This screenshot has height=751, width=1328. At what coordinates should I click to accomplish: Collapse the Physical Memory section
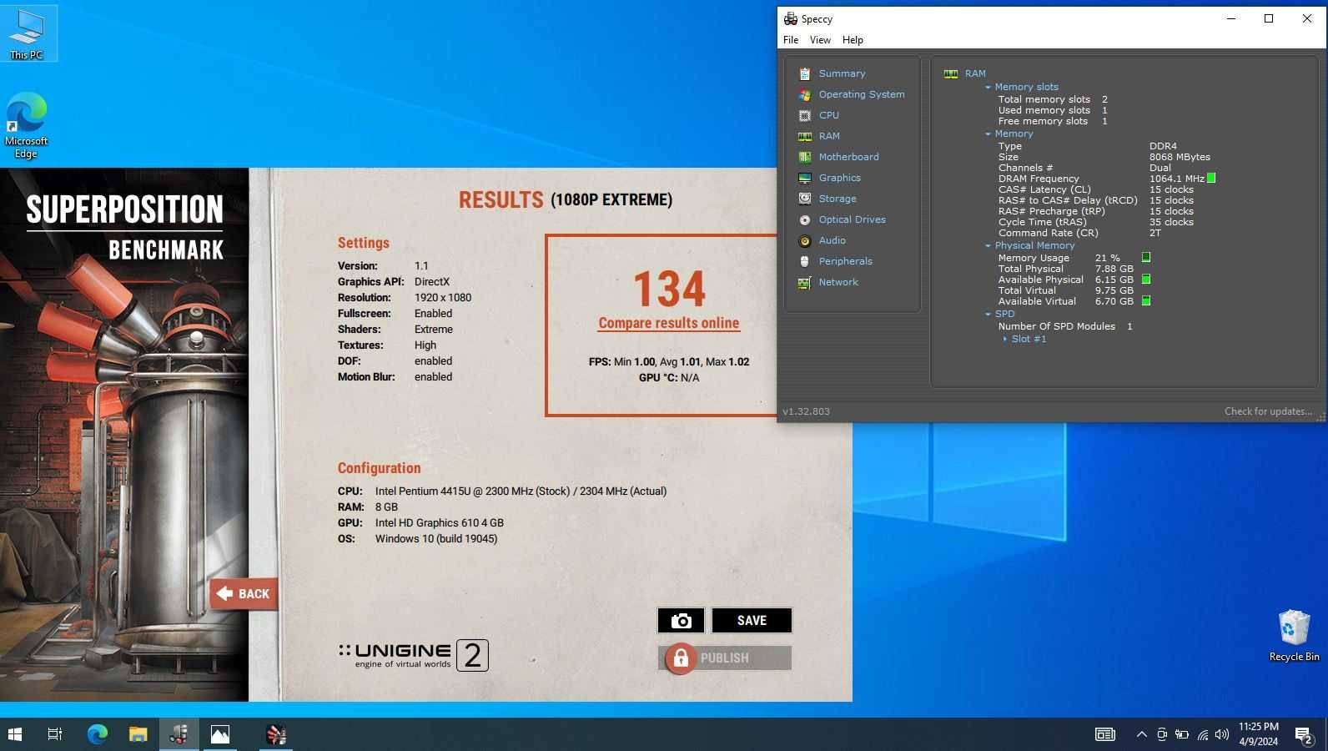click(x=988, y=245)
